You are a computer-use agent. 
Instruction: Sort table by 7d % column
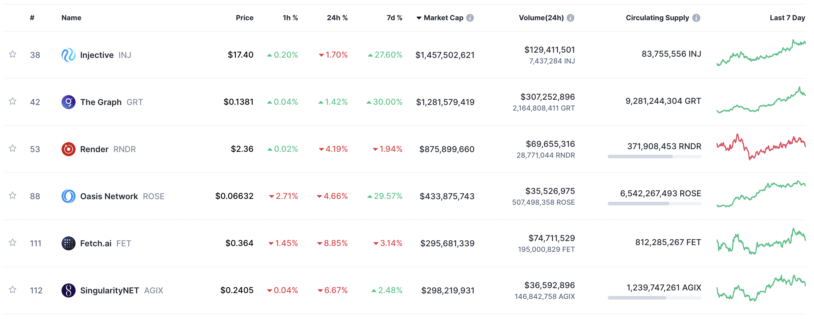pyautogui.click(x=394, y=18)
